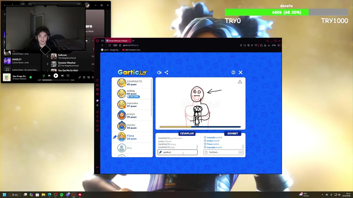Open Spotify lyrics microphone icon

(80, 77)
